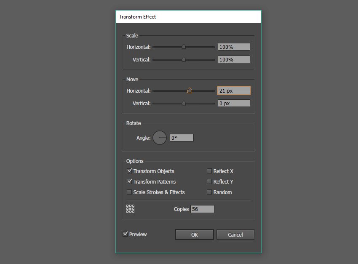Uncheck the Transform Objects checkbox
This screenshot has width=358, height=264.
pyautogui.click(x=130, y=171)
